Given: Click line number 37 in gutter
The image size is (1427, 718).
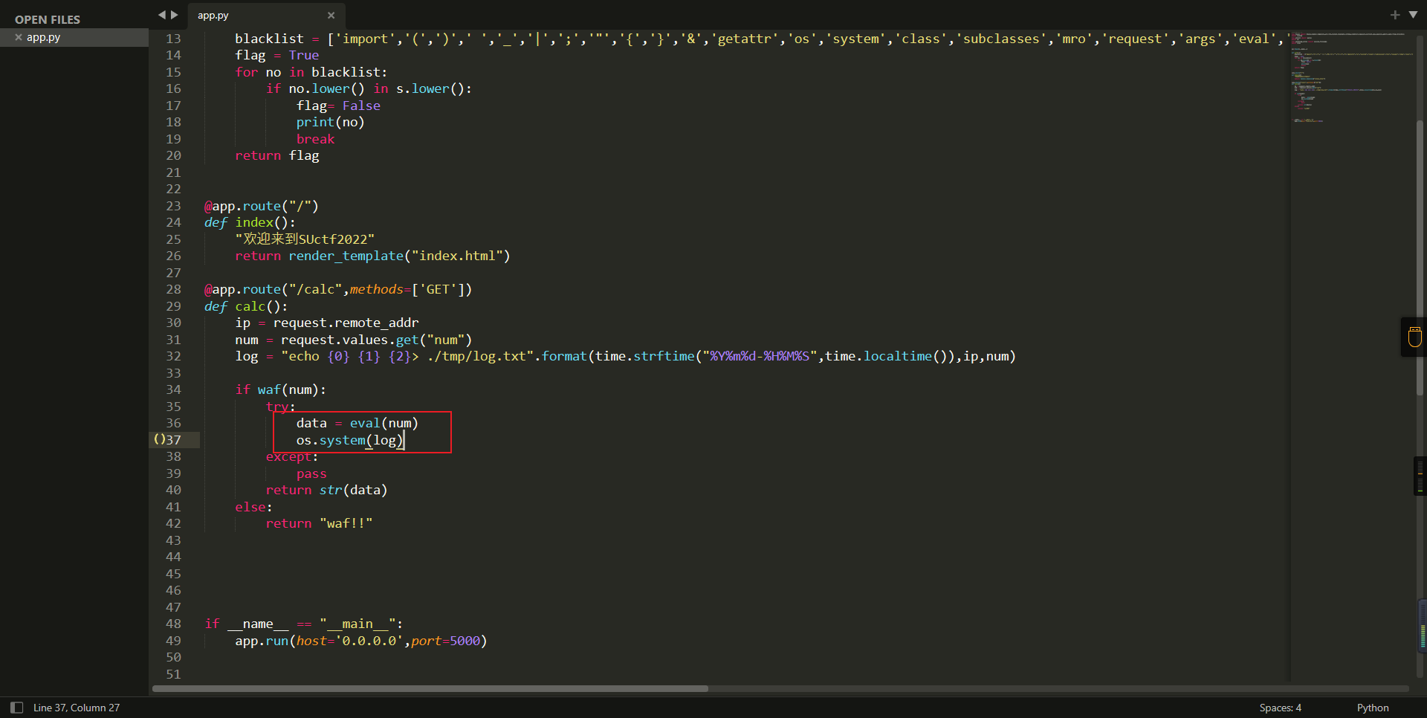Looking at the screenshot, I should pos(173,440).
